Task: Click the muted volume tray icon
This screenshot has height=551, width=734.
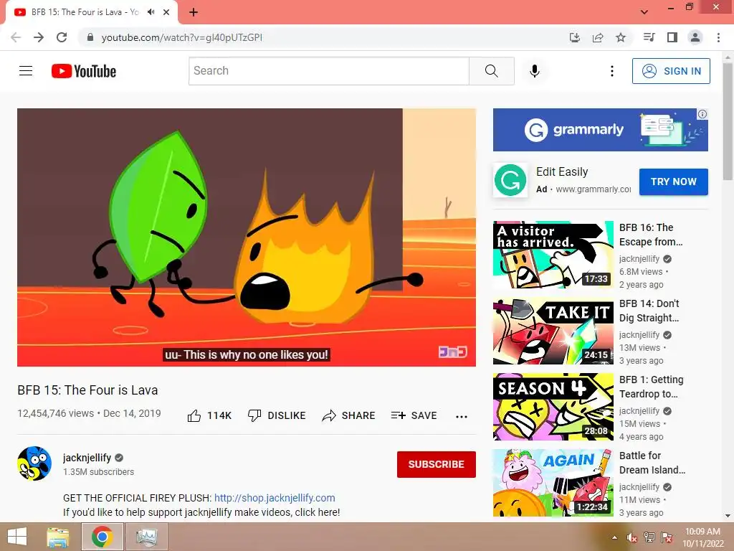Action: [x=632, y=537]
